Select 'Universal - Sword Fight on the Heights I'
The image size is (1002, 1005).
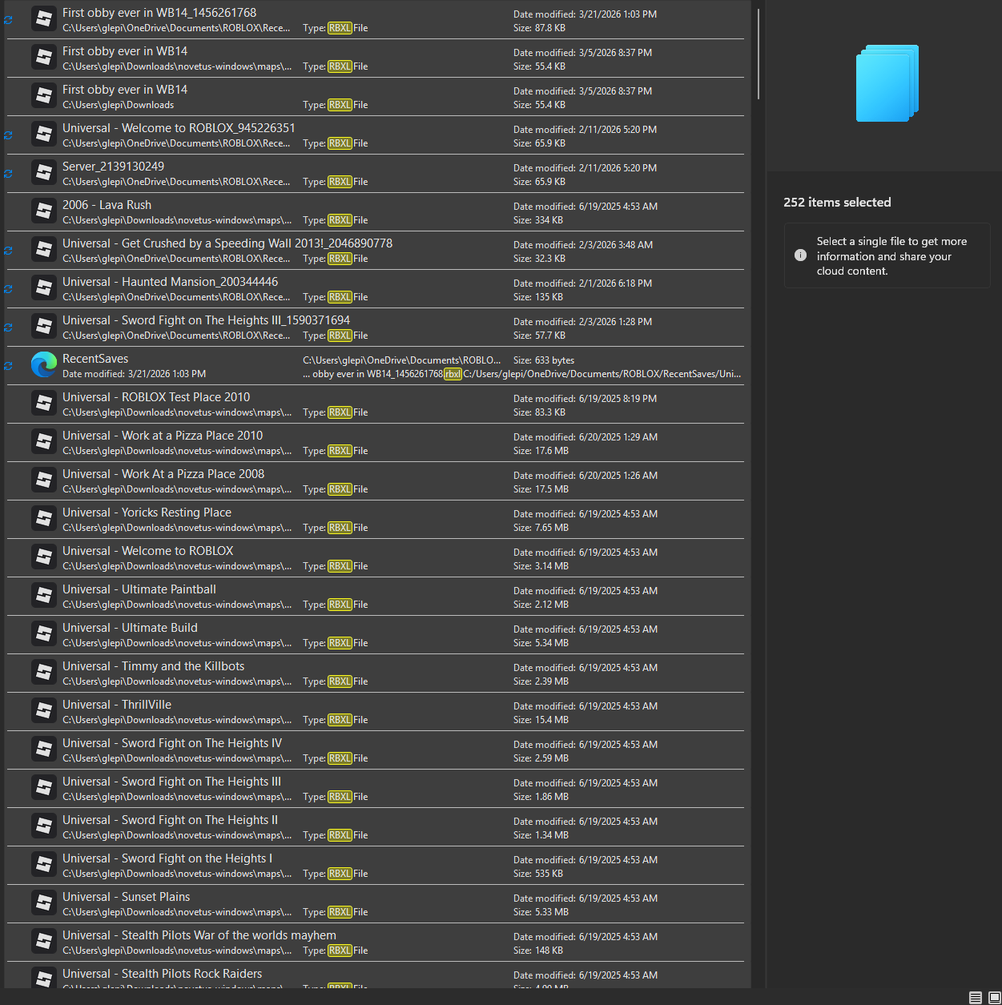(x=167, y=858)
